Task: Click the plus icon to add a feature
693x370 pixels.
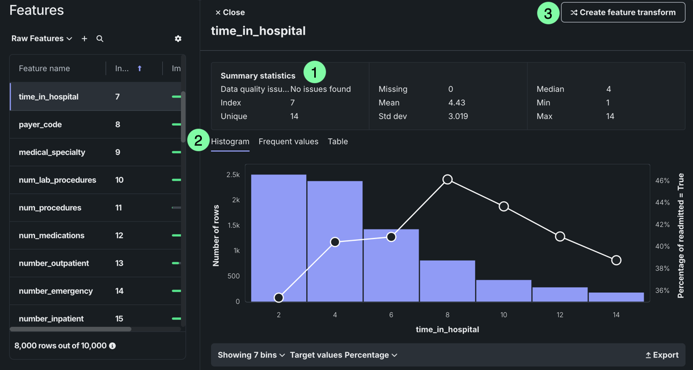Action: pyautogui.click(x=84, y=39)
